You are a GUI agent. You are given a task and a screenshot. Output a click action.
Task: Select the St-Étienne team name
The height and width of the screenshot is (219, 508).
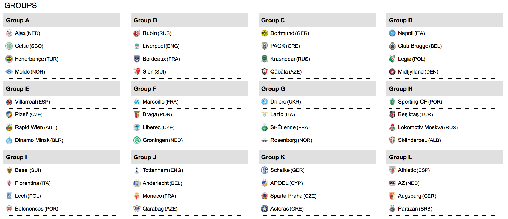click(x=283, y=127)
